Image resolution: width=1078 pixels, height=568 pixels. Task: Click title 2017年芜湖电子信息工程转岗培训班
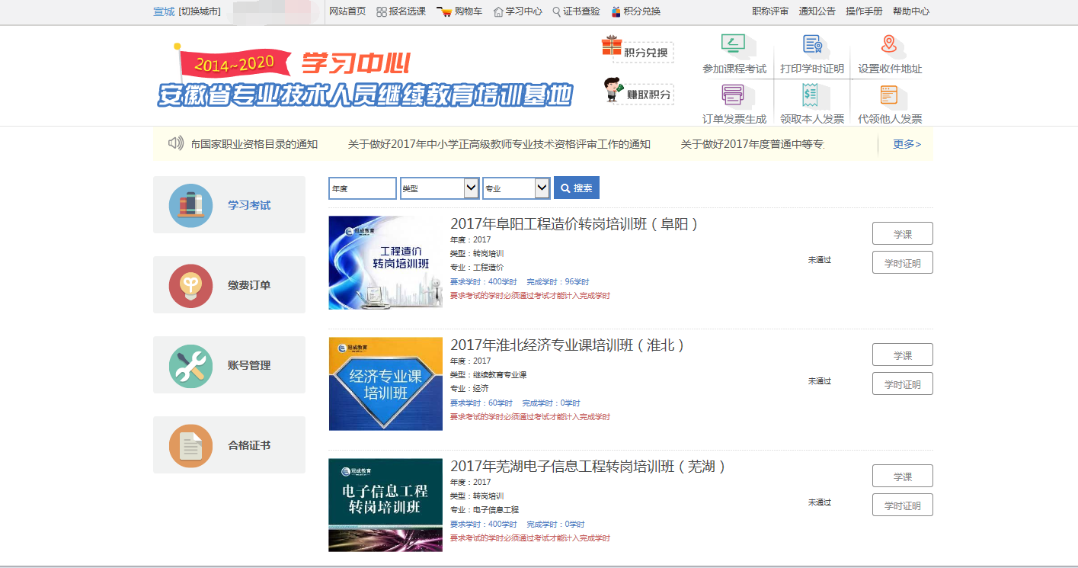click(x=588, y=467)
